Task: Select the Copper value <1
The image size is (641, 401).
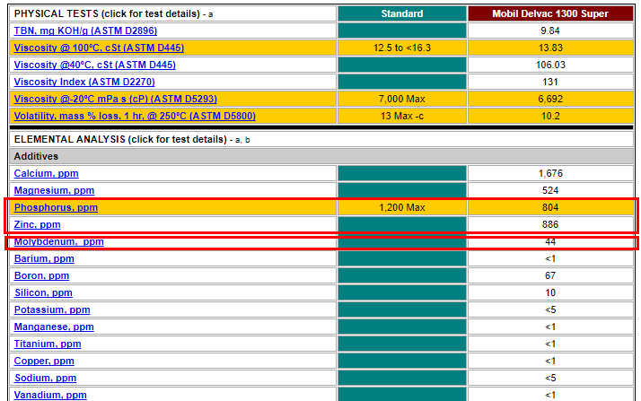Action: click(550, 361)
